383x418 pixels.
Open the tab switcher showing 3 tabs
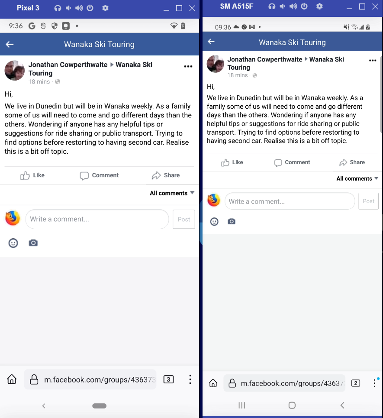tap(169, 379)
